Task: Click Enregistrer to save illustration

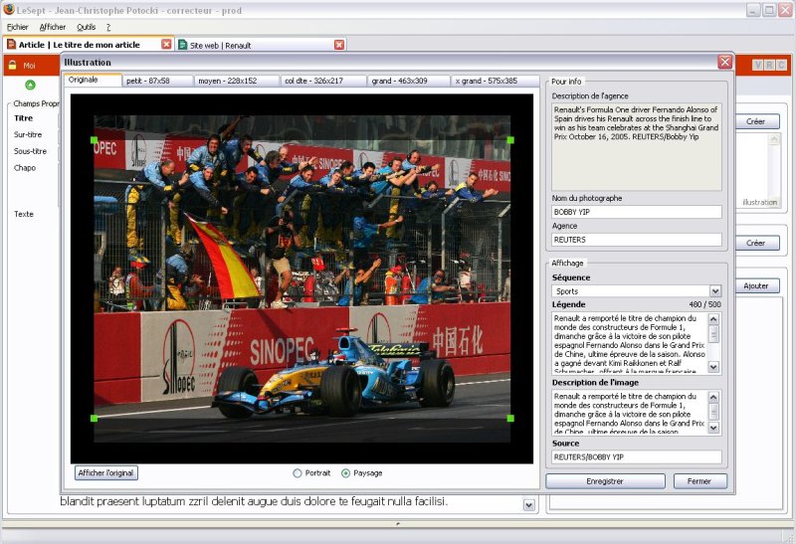Action: click(x=605, y=481)
